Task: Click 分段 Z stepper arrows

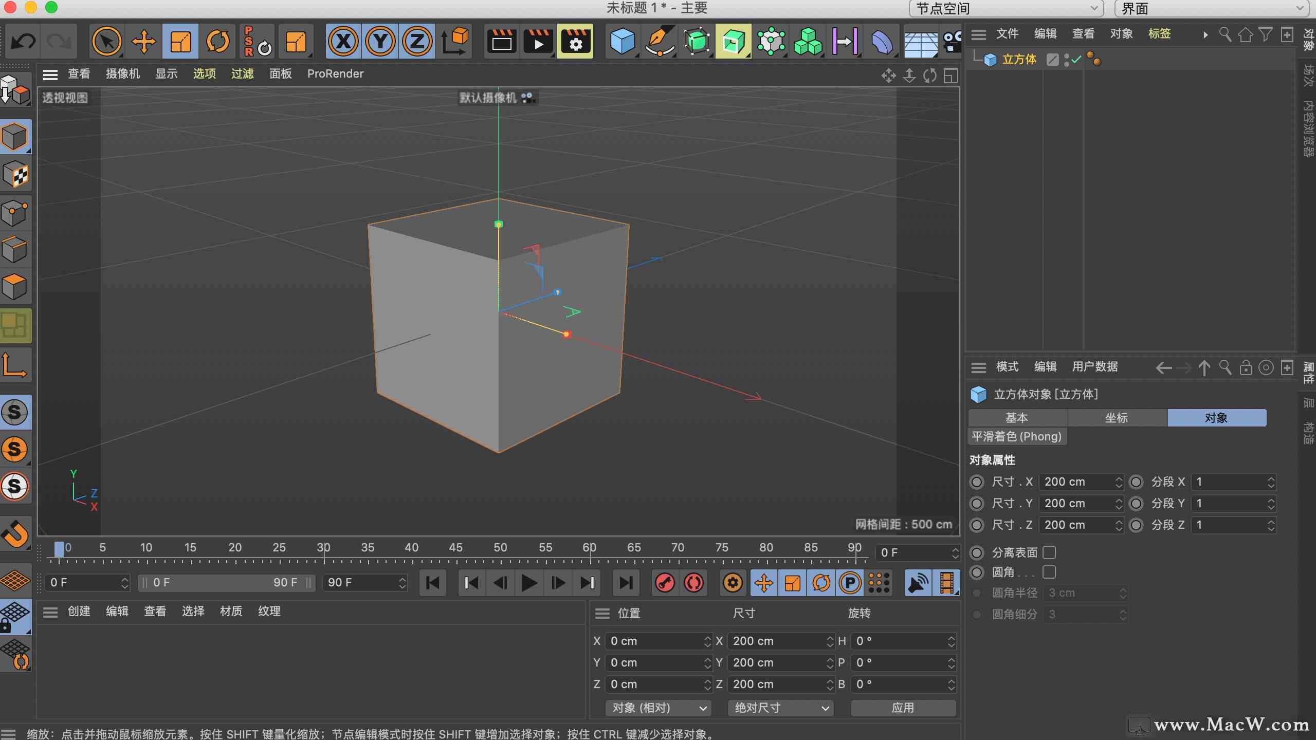Action: [x=1271, y=525]
